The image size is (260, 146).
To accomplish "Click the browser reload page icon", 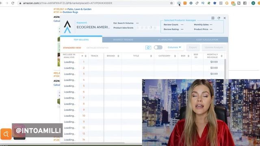I will click(13, 3).
